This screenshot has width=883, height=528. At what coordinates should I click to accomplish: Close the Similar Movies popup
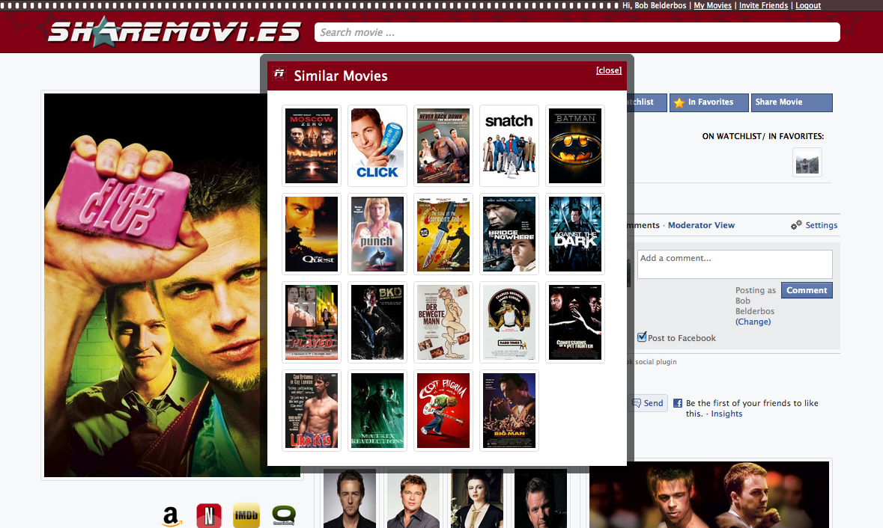point(609,70)
